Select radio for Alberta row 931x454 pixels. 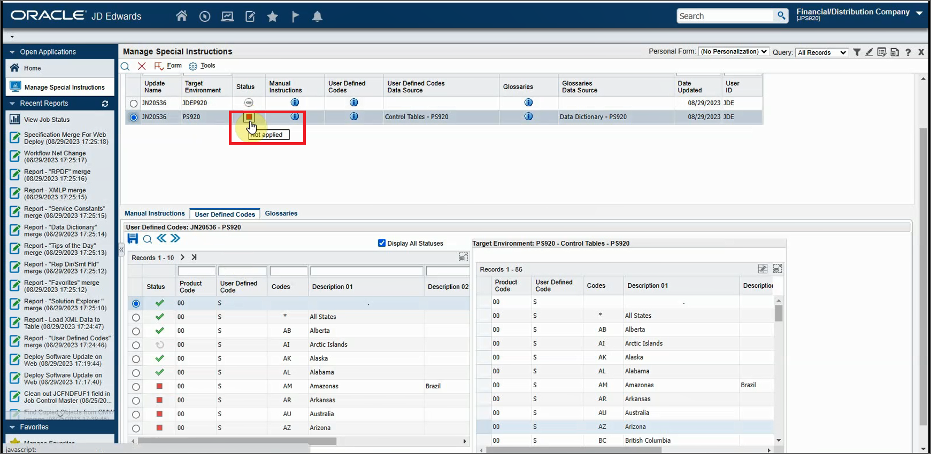(x=136, y=331)
